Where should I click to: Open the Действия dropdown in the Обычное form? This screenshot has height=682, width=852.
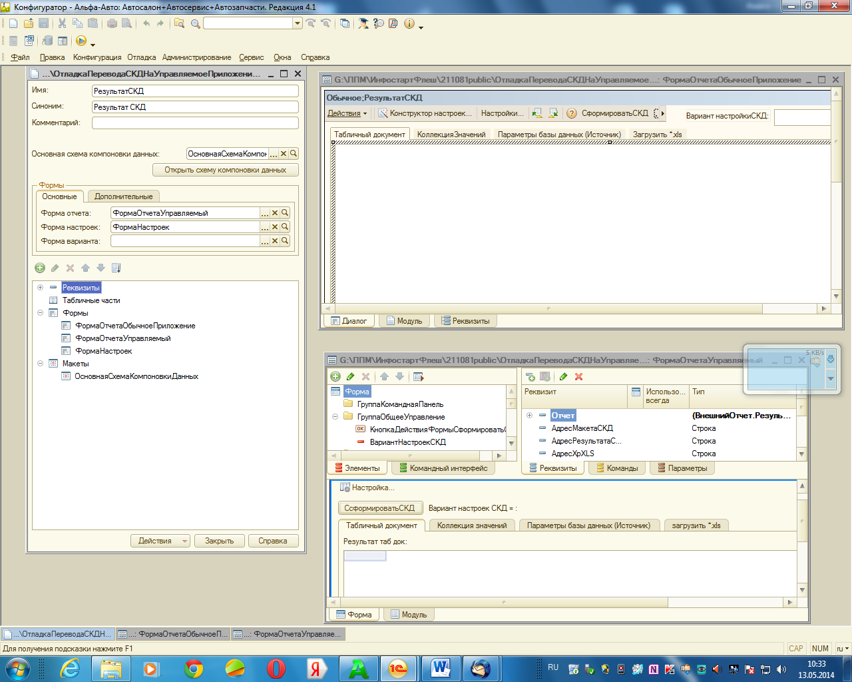[347, 113]
